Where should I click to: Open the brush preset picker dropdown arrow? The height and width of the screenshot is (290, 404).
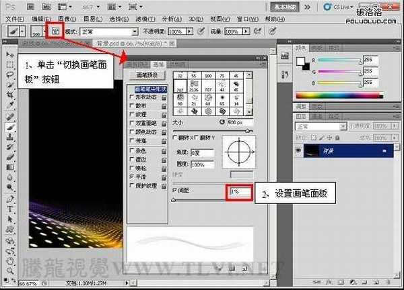pyautogui.click(x=44, y=32)
